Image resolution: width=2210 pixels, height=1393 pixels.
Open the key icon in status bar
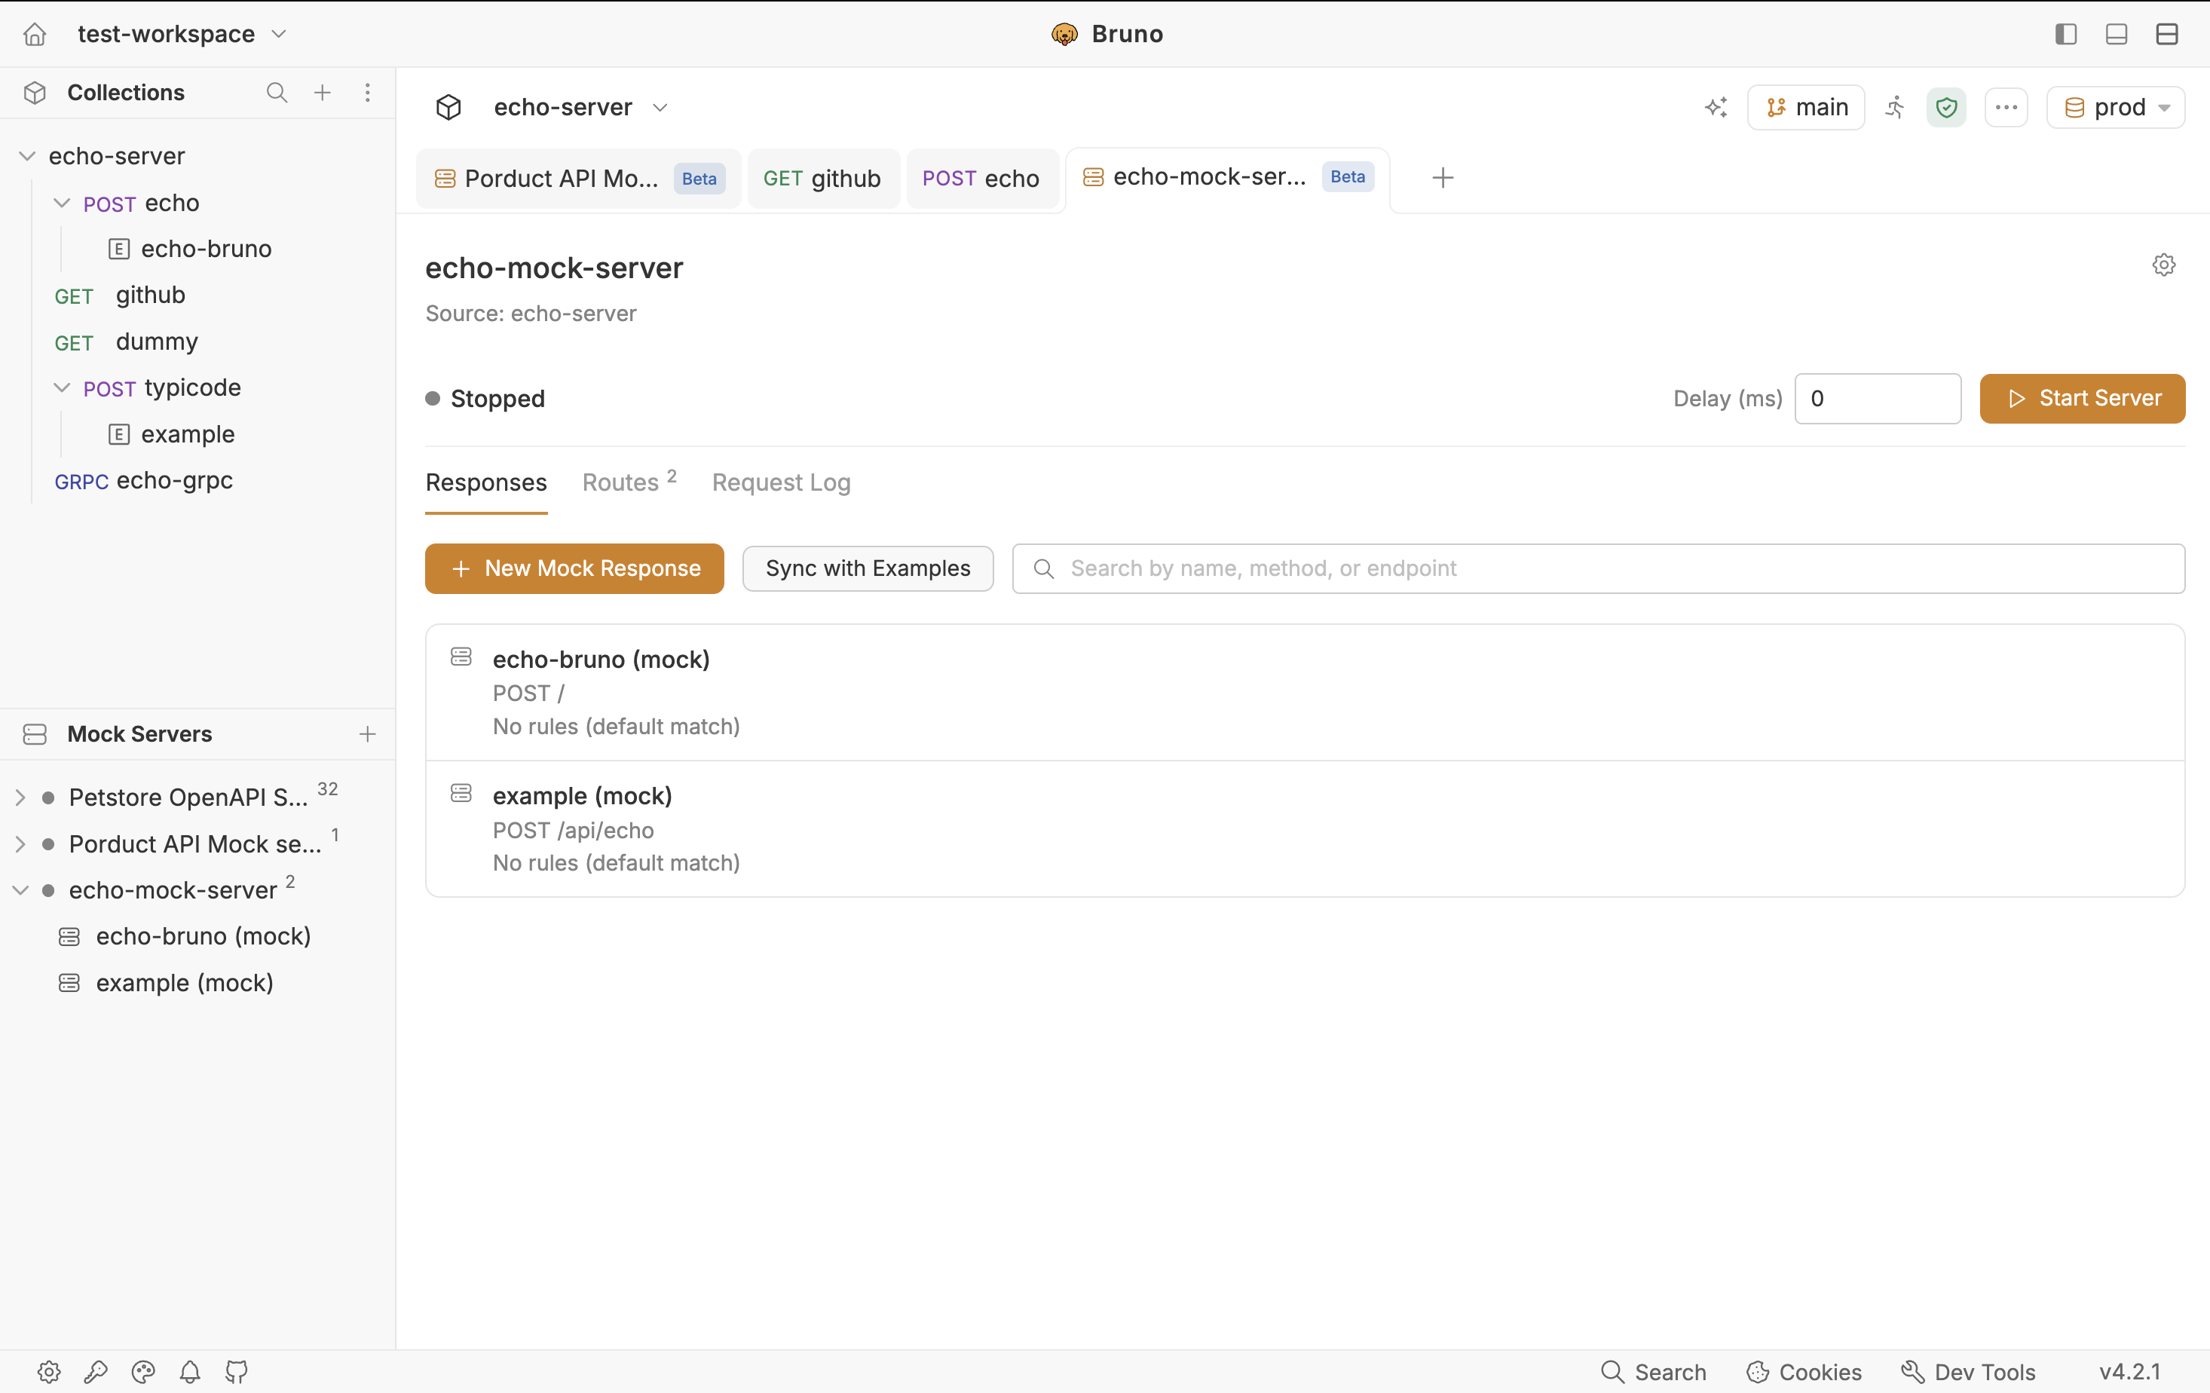tap(96, 1372)
